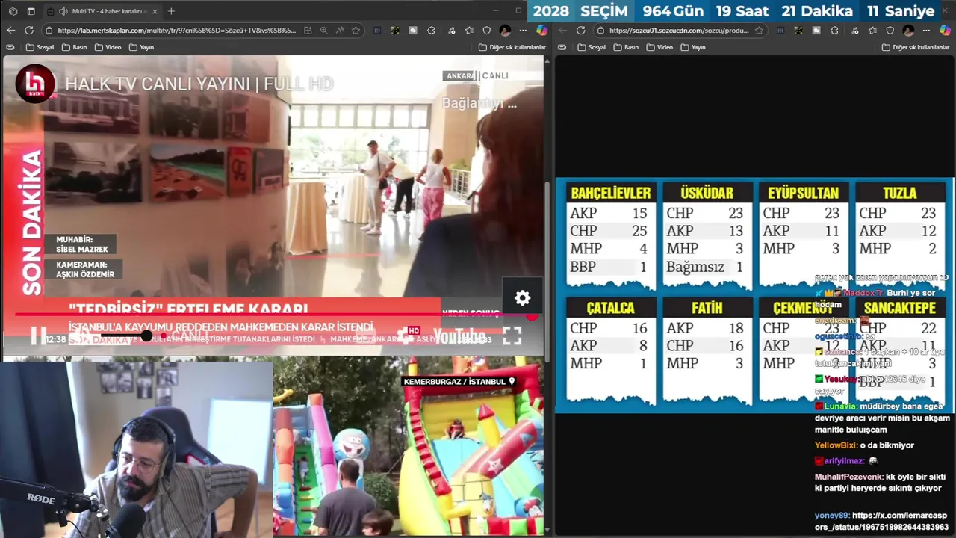
Task: Open Video folder in right browser
Action: point(659,47)
